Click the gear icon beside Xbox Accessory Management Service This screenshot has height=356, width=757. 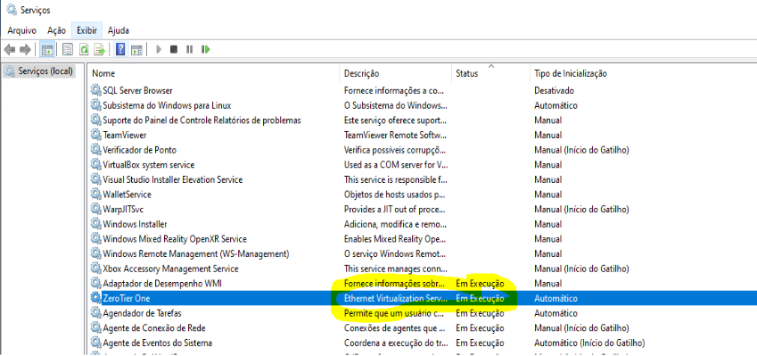[96, 269]
